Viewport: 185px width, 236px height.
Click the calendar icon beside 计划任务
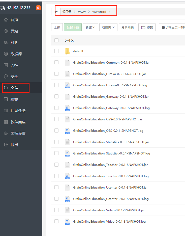tap(6, 111)
